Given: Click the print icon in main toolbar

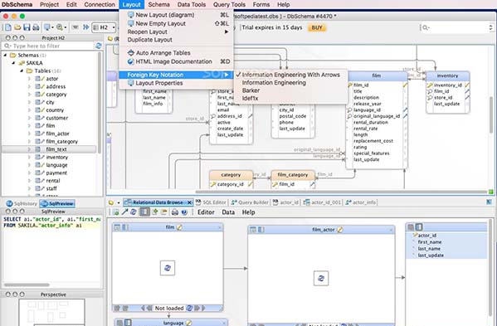Looking at the screenshot, I should tap(36, 27).
